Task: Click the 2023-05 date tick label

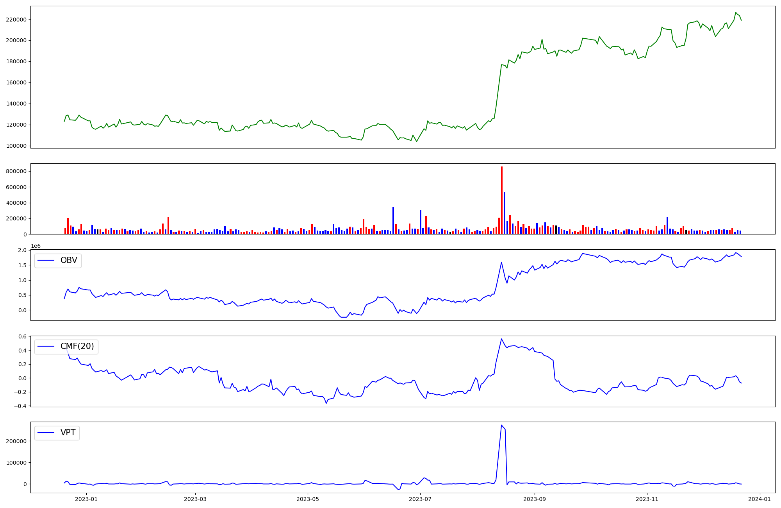Action: point(308,499)
